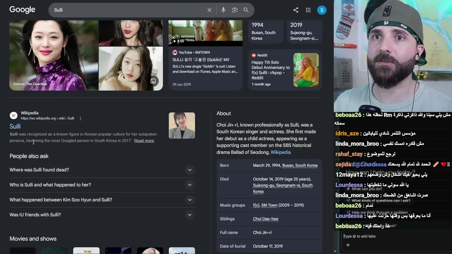Screen dimensions: 452x254
Task: Click the full name value Choi Jin-ri
Action: coord(262,233)
